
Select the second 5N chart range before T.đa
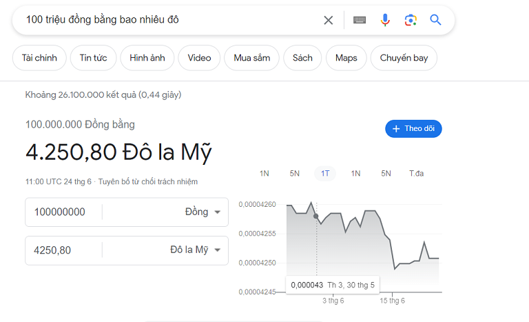pyautogui.click(x=386, y=174)
